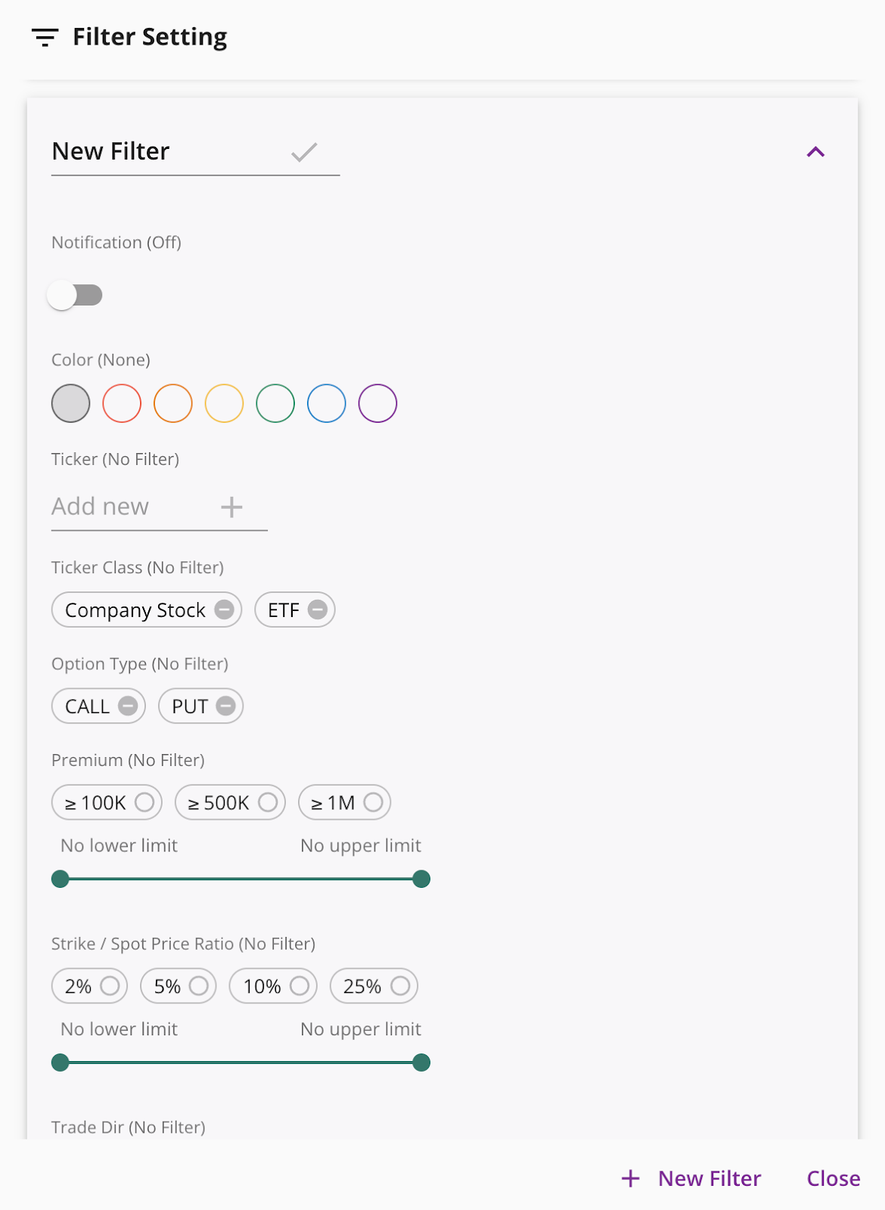Select the gray no-color swatch

[x=71, y=403]
